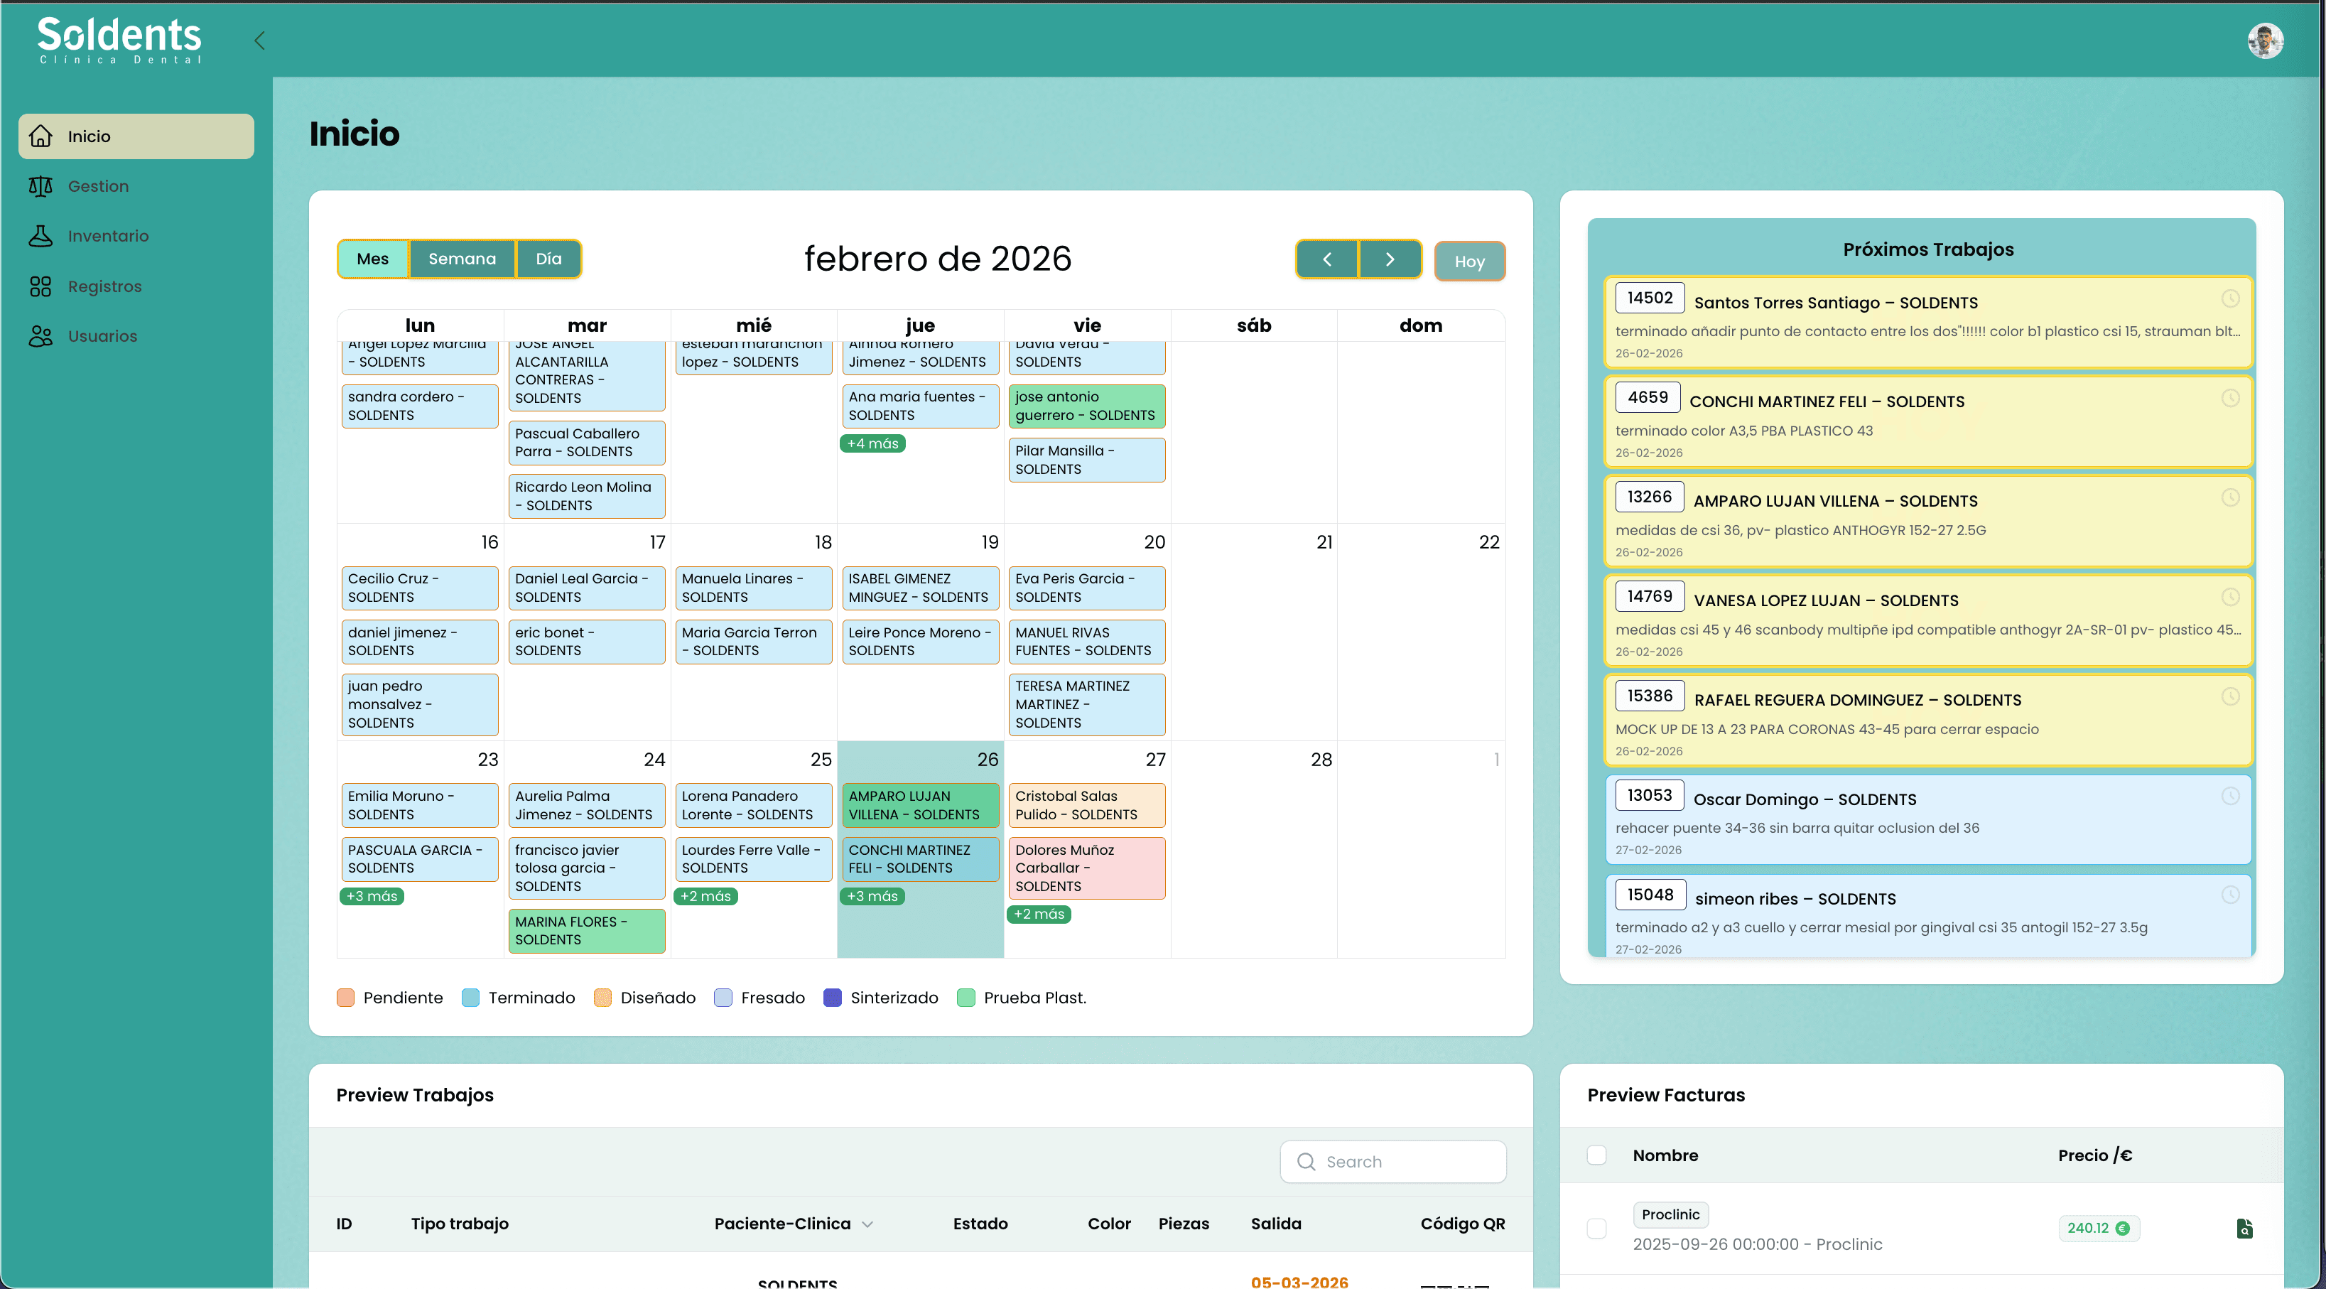The width and height of the screenshot is (2326, 1289).
Task: Show '+3 más' events on day 23
Action: pos(372,896)
